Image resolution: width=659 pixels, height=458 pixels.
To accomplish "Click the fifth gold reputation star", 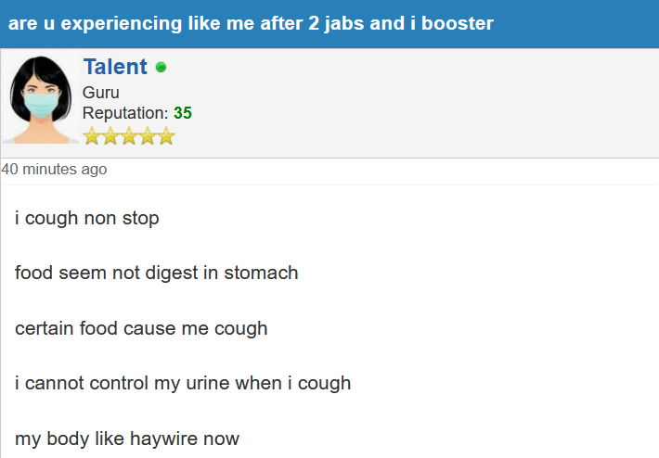I will click(x=166, y=136).
